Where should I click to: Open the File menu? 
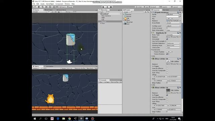point(34,4)
